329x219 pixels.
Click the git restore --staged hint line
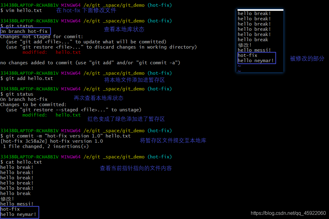[74, 110]
